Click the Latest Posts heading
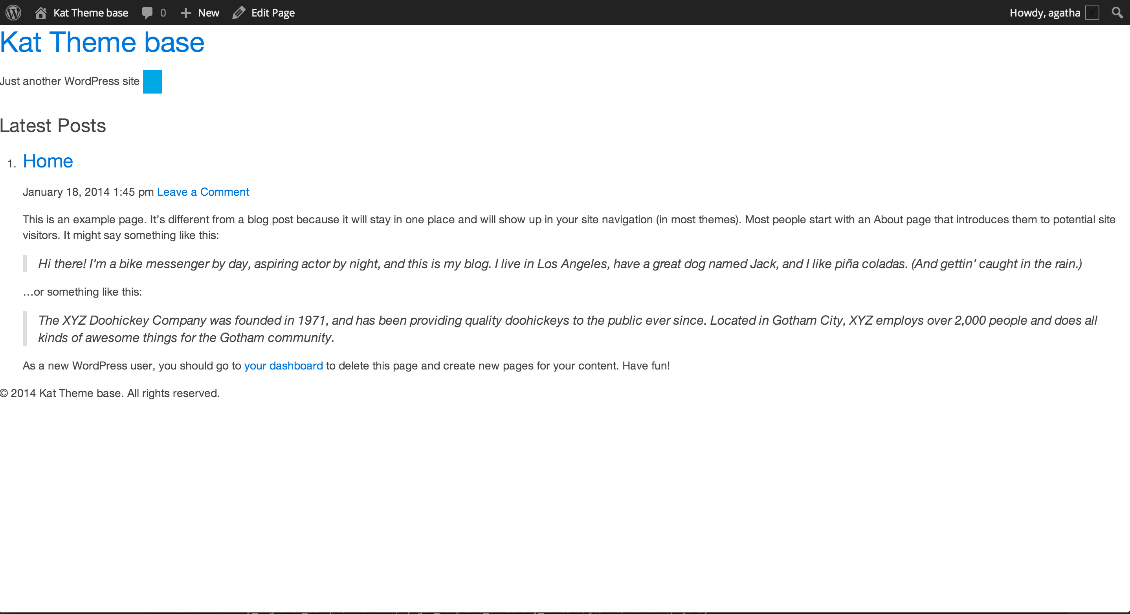This screenshot has width=1130, height=614. click(53, 125)
